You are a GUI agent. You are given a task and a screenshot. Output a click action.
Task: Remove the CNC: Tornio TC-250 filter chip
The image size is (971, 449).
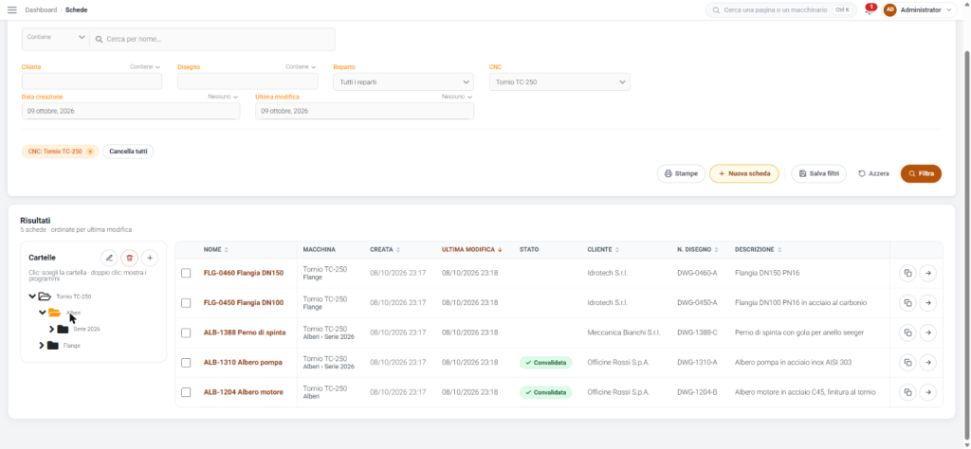[90, 152]
